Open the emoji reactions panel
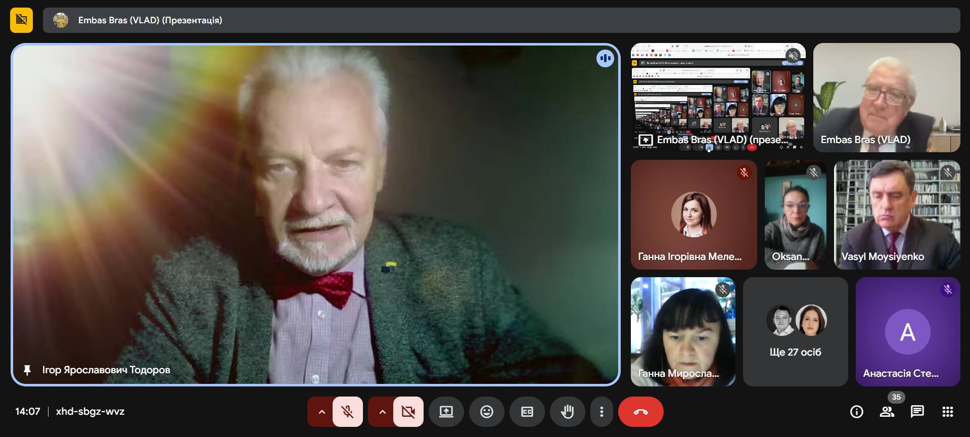This screenshot has height=437, width=970. (x=486, y=412)
